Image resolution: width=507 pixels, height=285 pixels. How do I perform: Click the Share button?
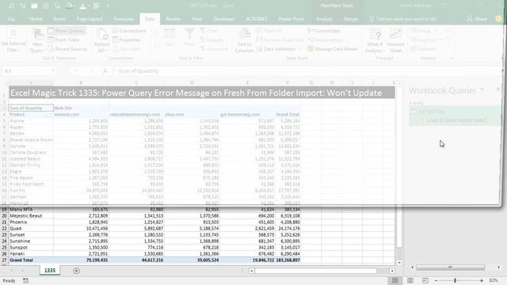click(477, 19)
